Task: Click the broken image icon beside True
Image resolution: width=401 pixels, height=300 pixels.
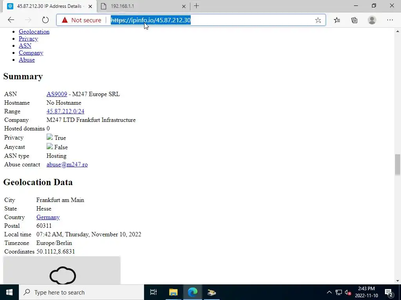Action: pyautogui.click(x=50, y=137)
